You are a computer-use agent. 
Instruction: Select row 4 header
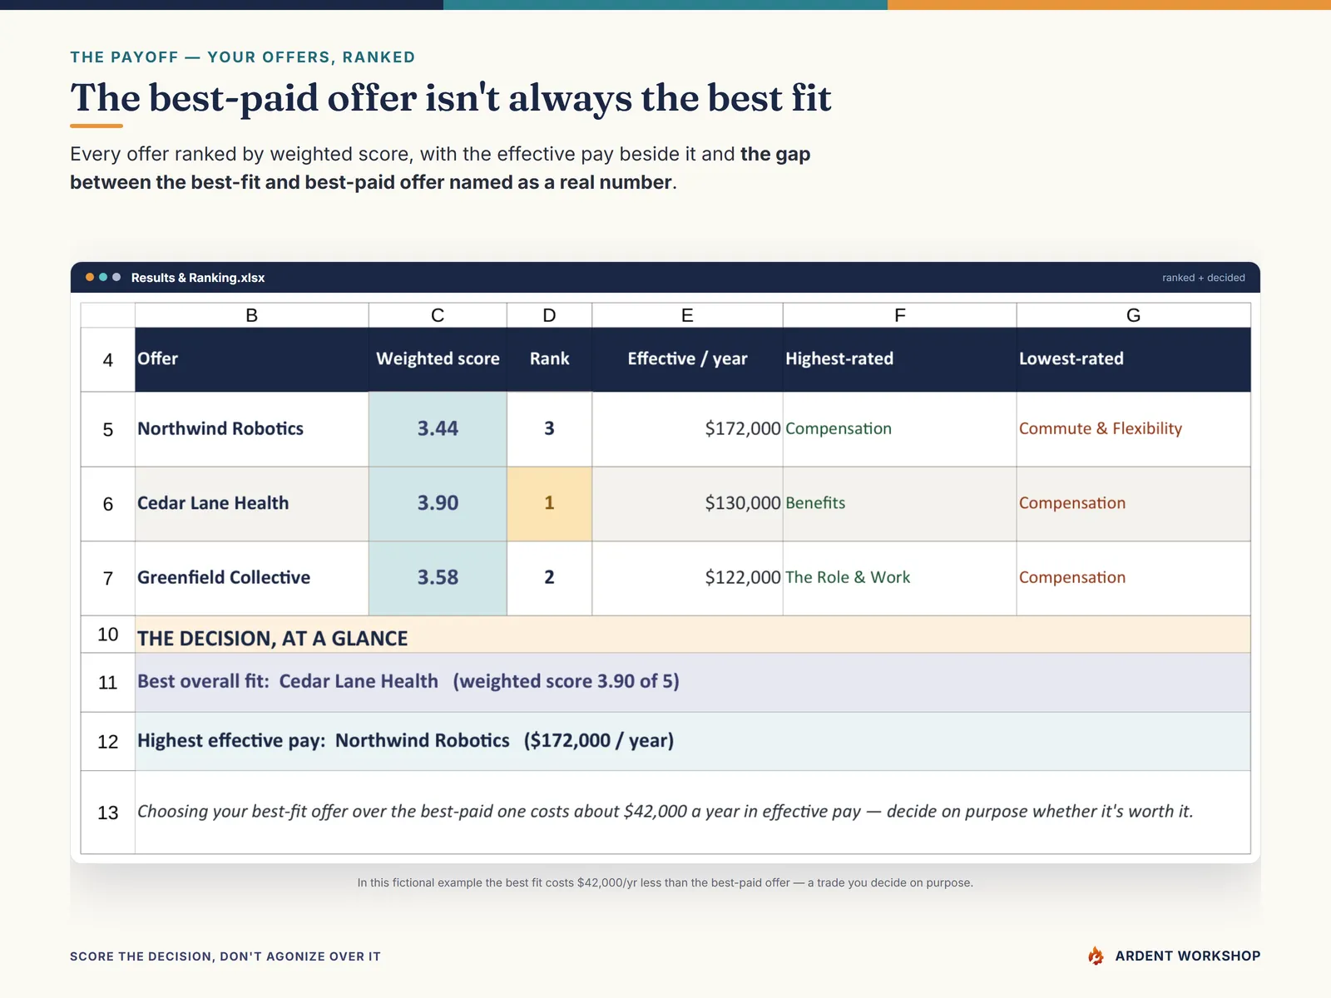click(108, 360)
